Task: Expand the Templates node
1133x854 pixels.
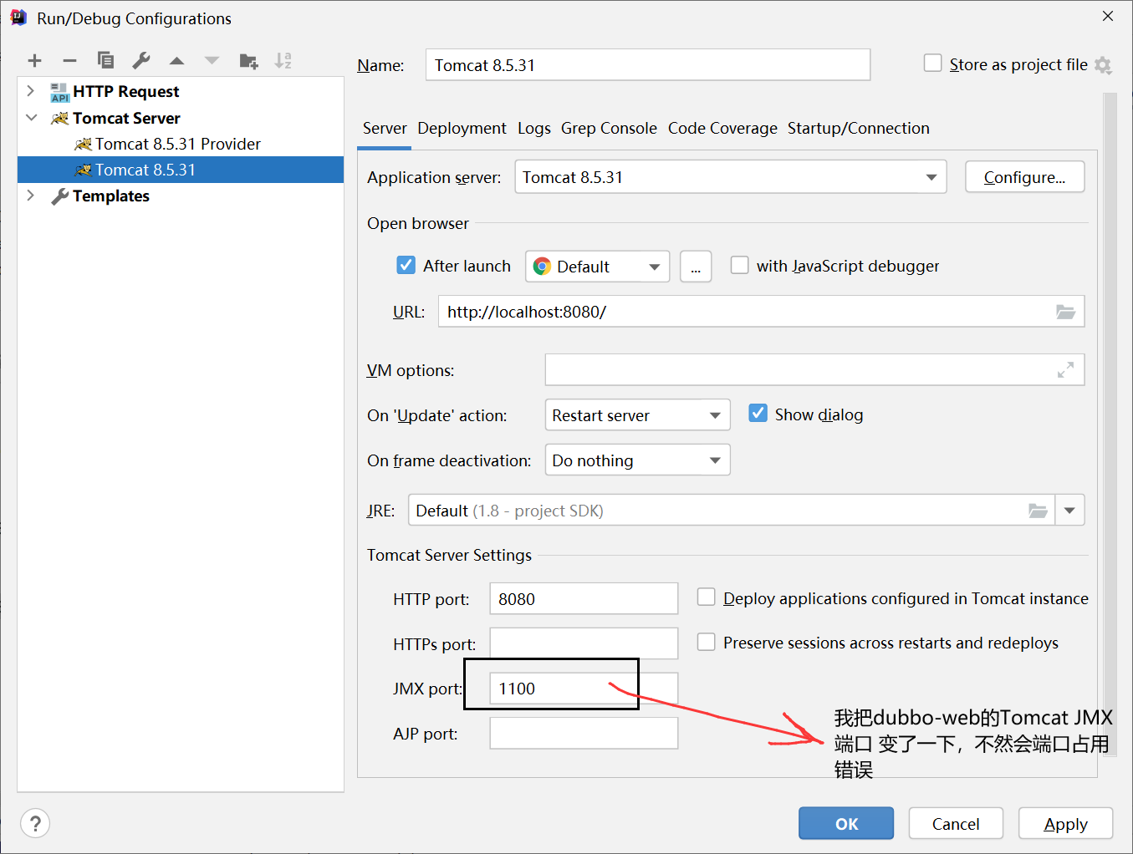Action: point(31,196)
